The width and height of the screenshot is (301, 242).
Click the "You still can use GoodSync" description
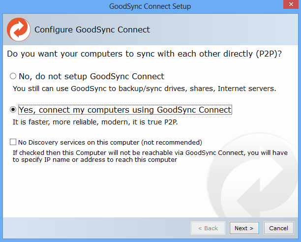coord(145,89)
